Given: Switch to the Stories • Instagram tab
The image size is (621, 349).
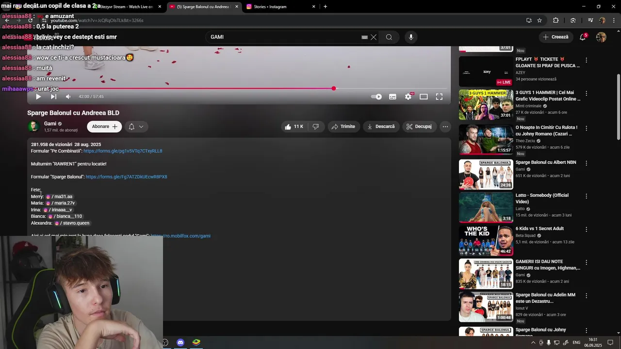Looking at the screenshot, I should point(281,7).
